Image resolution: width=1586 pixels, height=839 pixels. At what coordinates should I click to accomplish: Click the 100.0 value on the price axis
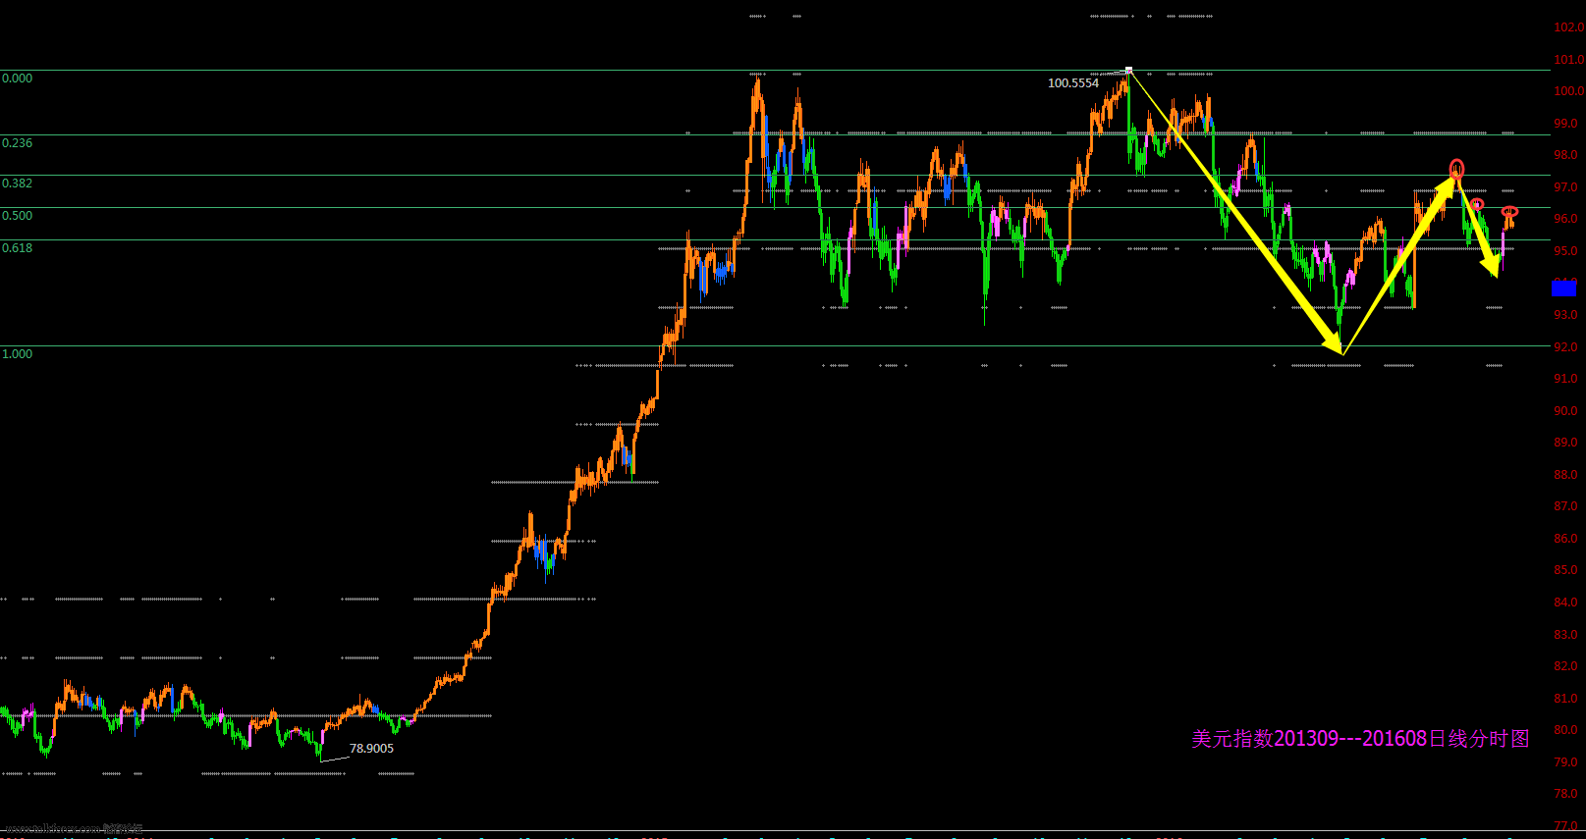(x=1568, y=91)
